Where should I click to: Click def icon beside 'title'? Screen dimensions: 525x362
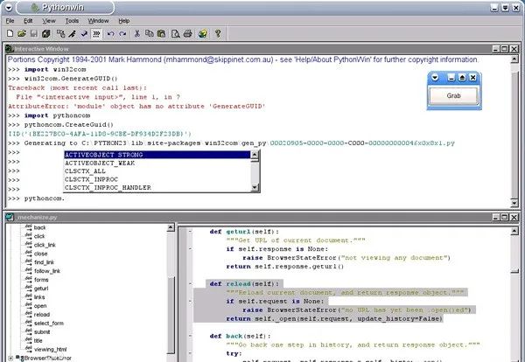click(x=29, y=340)
